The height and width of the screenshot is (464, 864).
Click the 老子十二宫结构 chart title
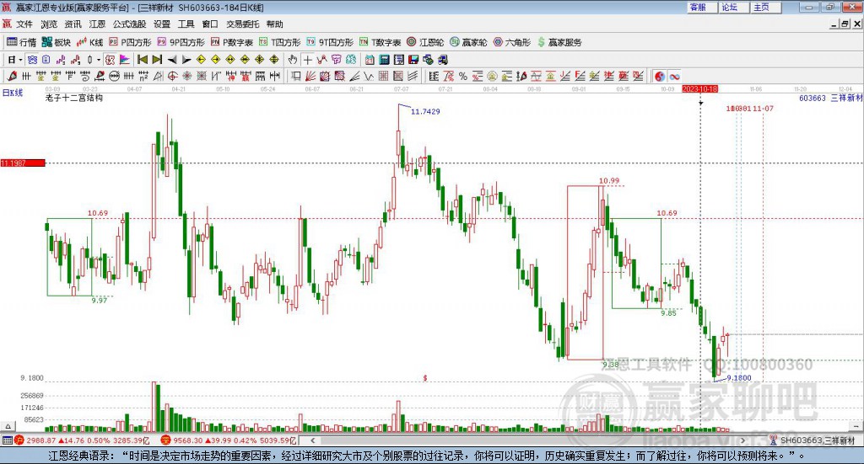pyautogui.click(x=74, y=98)
